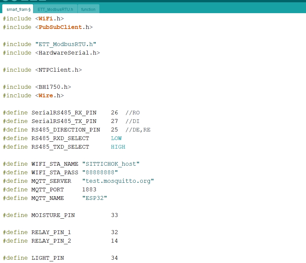Screen dimensions: 306x263
Task: Switch to the smart_fram sketch tab
Action: [x=17, y=9]
